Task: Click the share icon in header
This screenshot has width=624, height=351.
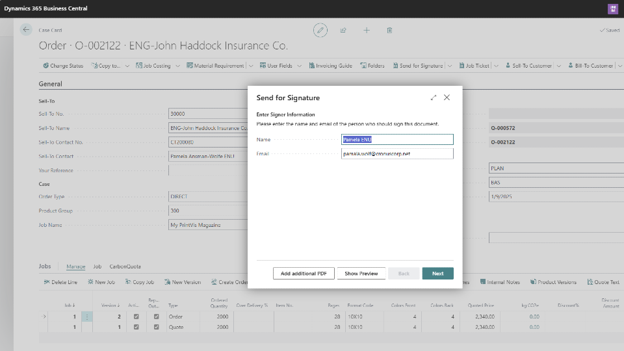Action: pos(343,30)
